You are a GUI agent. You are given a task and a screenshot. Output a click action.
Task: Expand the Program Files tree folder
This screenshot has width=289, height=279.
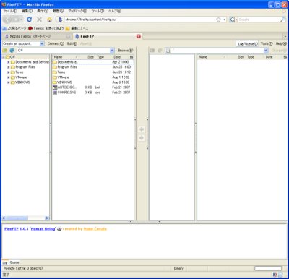(8, 67)
